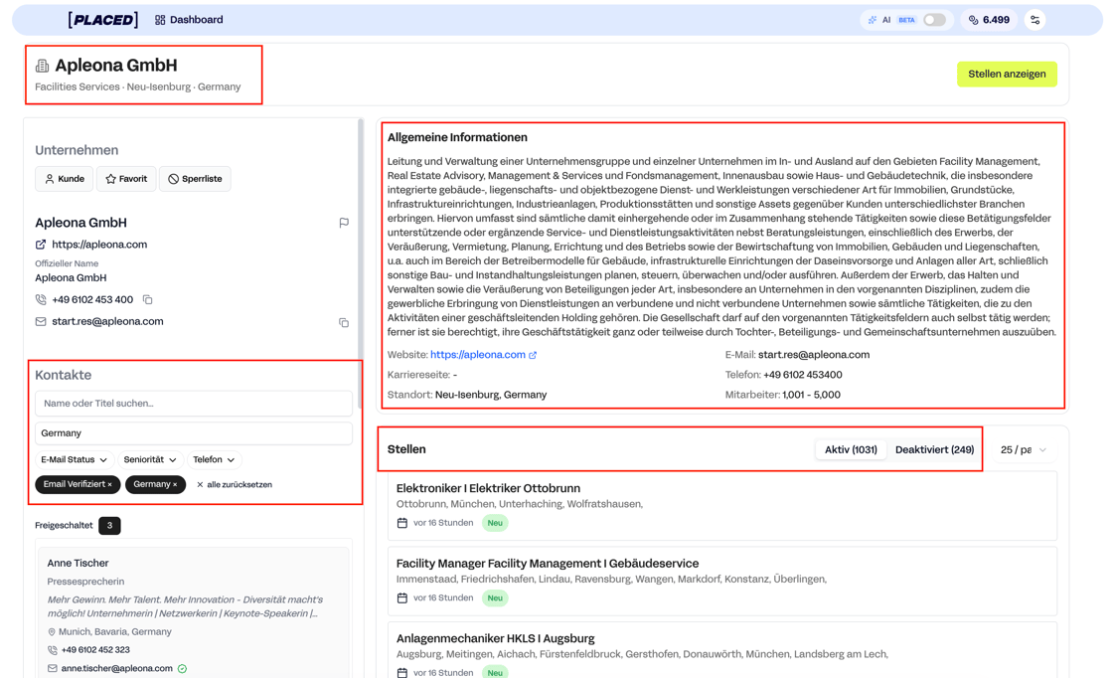Toggle the AI beta switch
Screen dimensions: 1113x678
click(x=934, y=20)
